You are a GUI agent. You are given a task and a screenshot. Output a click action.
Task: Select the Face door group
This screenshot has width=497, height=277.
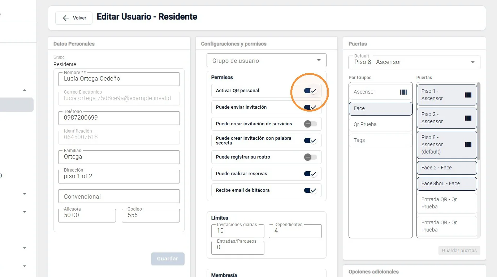click(381, 108)
